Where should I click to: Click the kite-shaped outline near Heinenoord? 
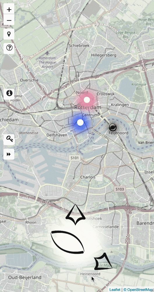click(x=103, y=261)
